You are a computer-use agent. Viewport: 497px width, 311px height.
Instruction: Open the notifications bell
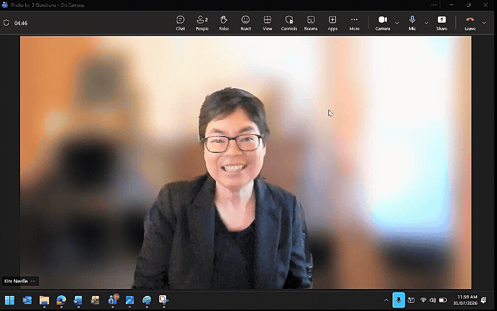[484, 300]
